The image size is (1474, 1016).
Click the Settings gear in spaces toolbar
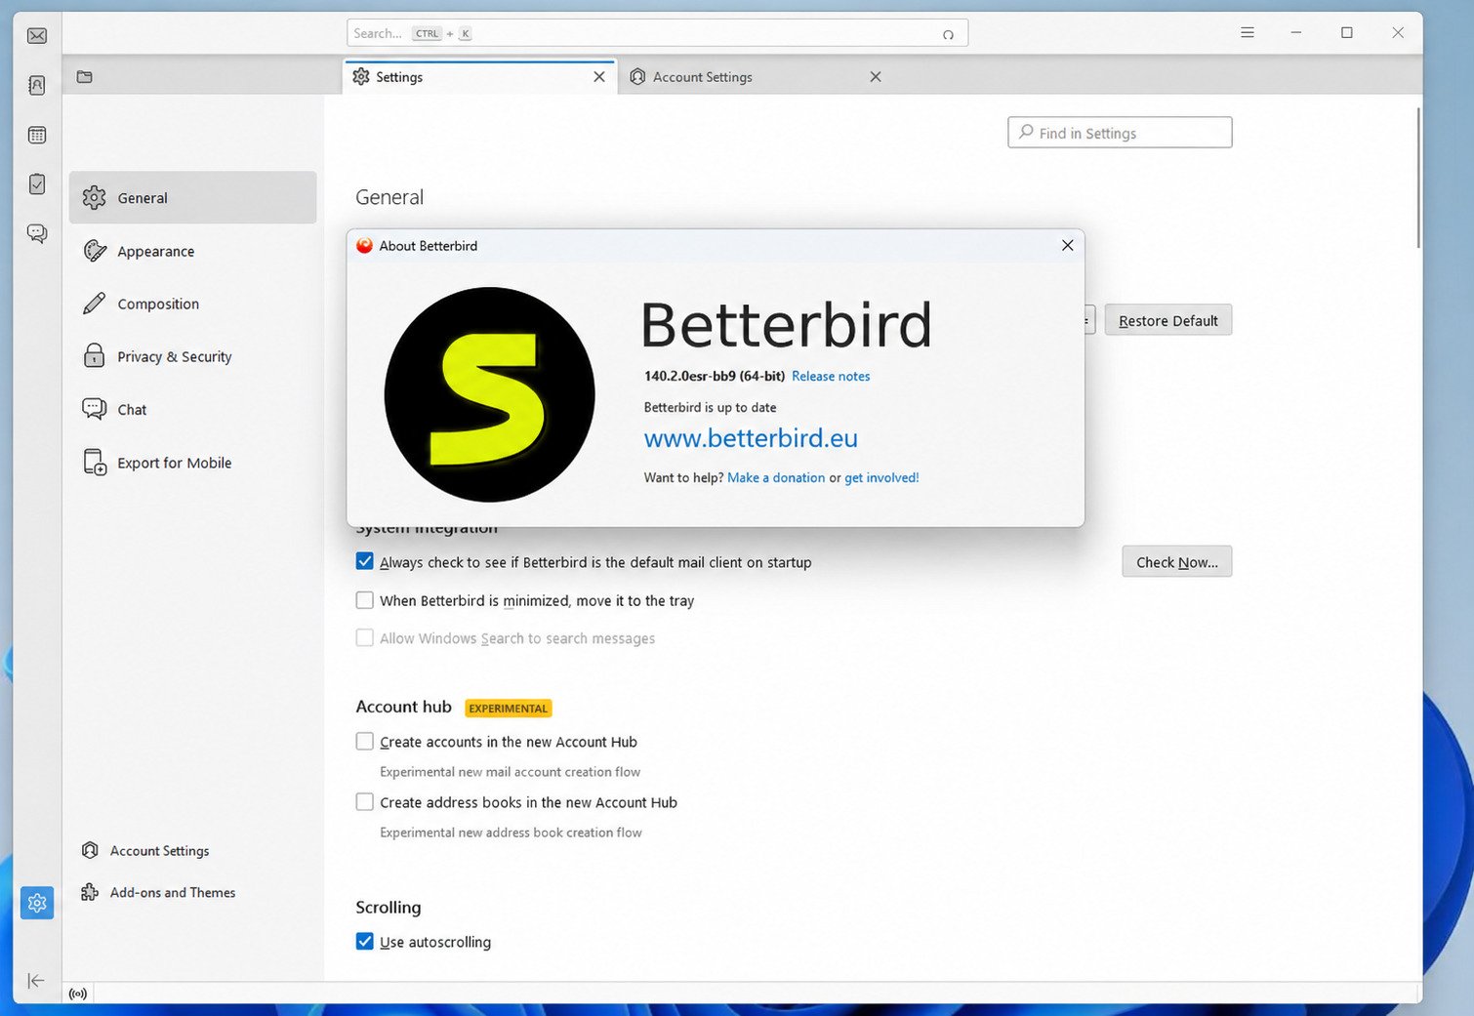pyautogui.click(x=37, y=903)
